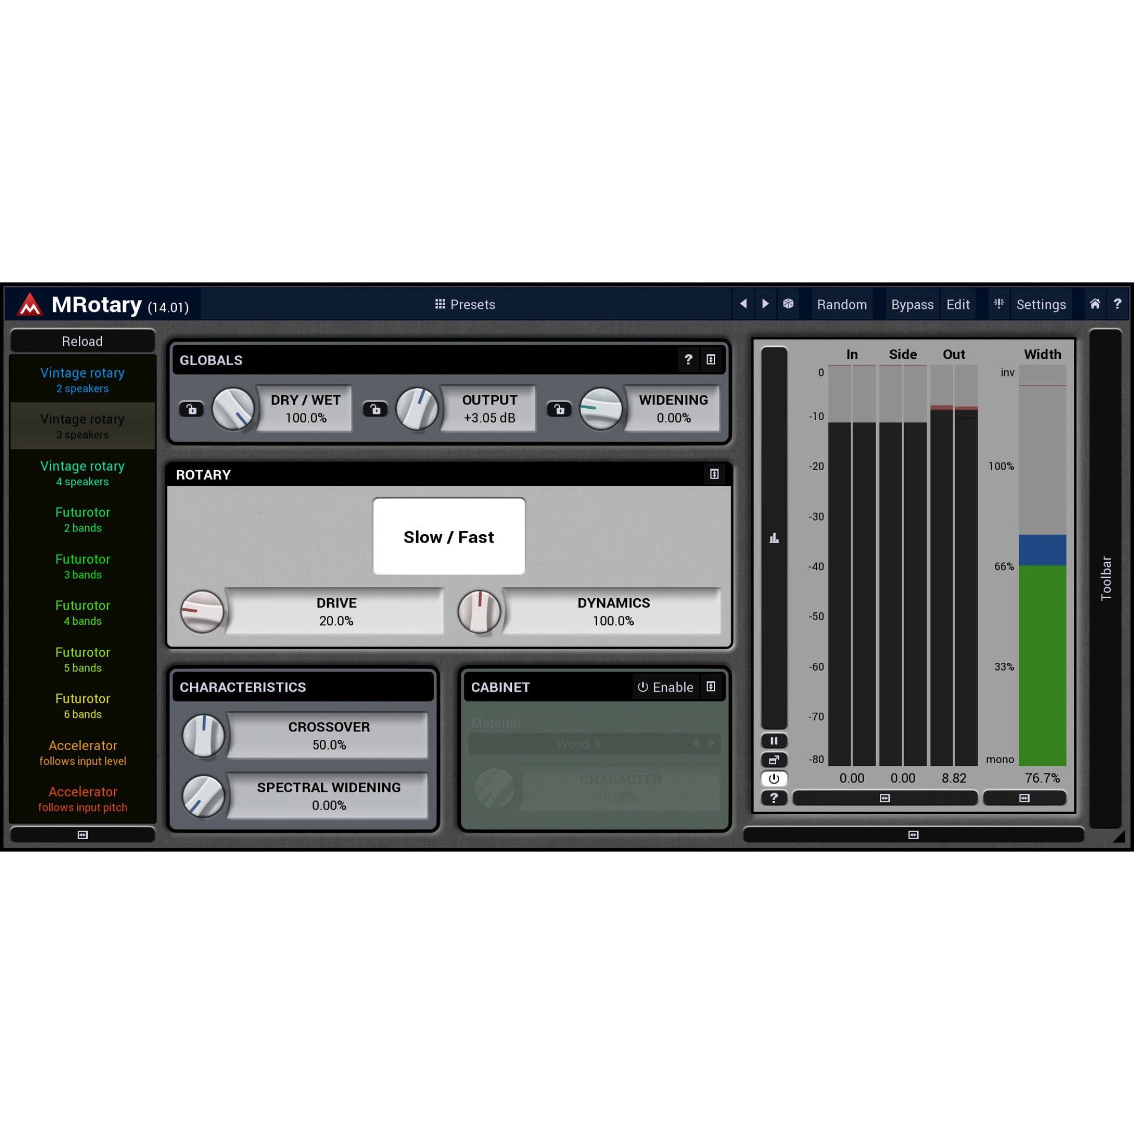Select Vintage rotary 2 speakers preset
Viewport: 1134px width, 1134px height.
(x=83, y=379)
